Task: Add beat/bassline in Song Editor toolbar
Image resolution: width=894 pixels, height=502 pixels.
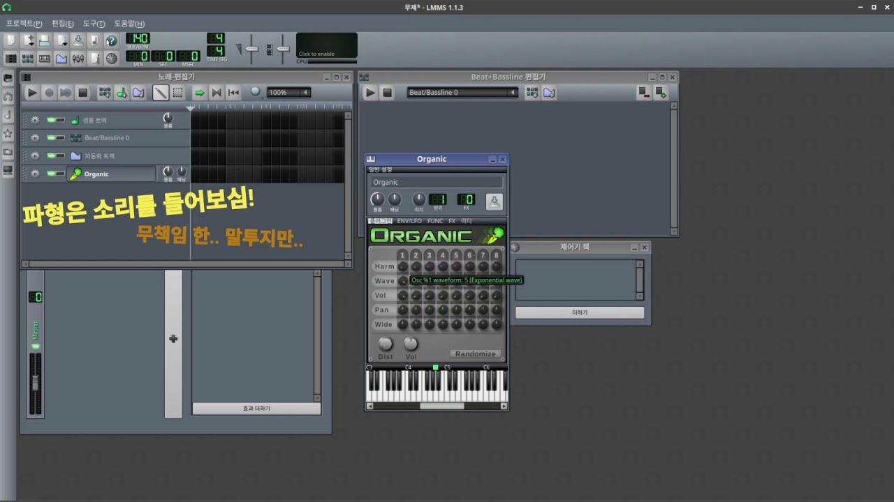Action: [x=105, y=92]
